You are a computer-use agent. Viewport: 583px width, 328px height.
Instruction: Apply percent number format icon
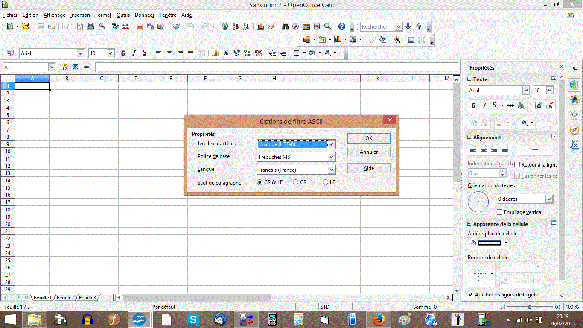tap(226, 53)
